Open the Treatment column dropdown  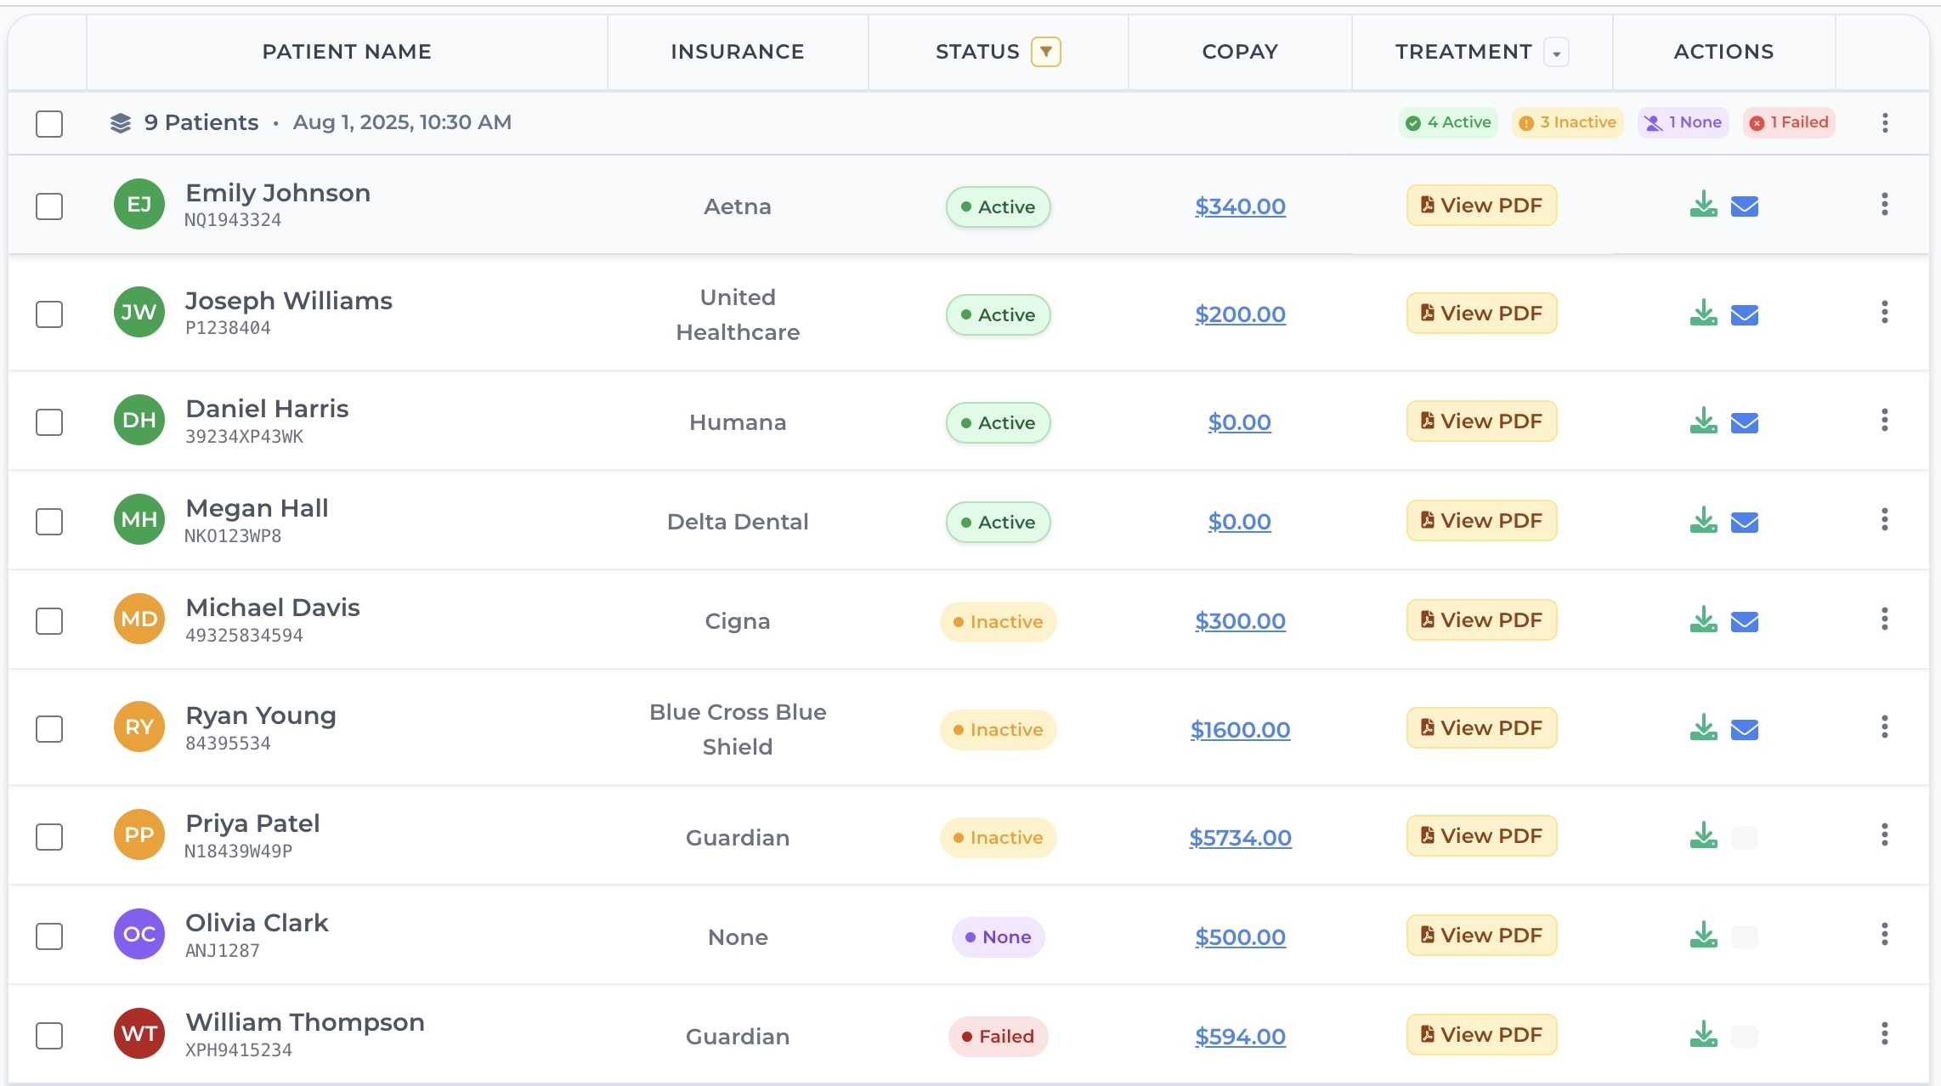(1556, 52)
